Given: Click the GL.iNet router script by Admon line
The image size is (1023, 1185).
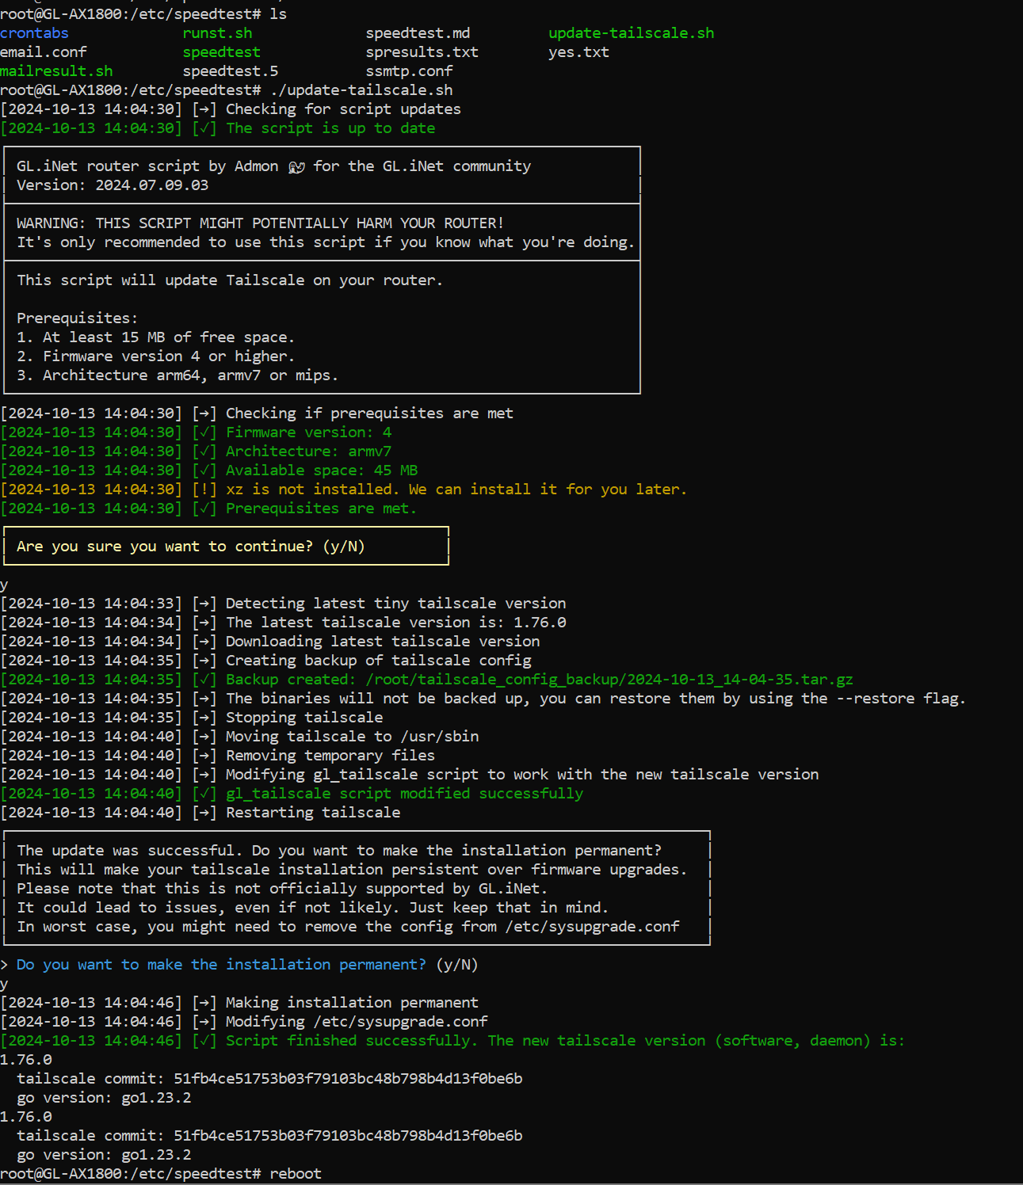Looking at the screenshot, I should [x=273, y=166].
